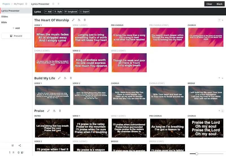
Task: Select 'You search much deeper within' slide
Action: 168,37
